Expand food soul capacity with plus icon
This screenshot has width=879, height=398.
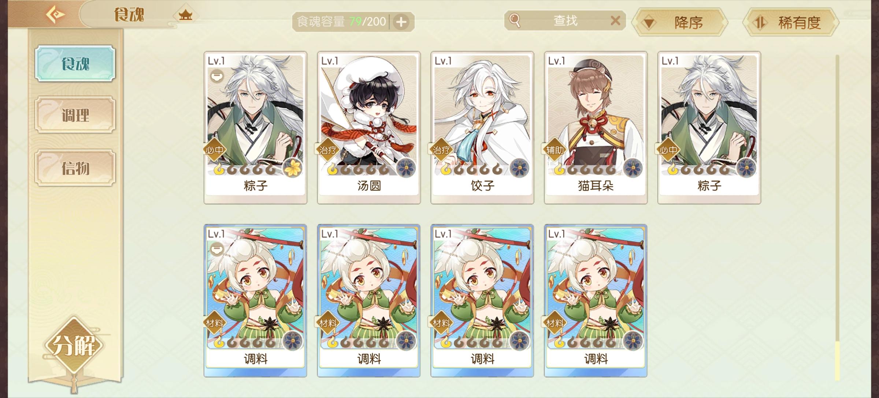pos(401,22)
